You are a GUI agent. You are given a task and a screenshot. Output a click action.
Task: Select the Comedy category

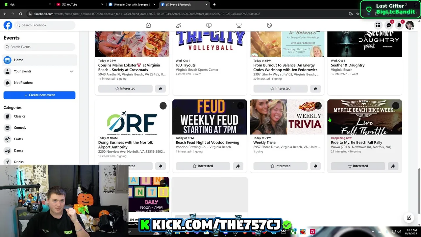(39, 128)
